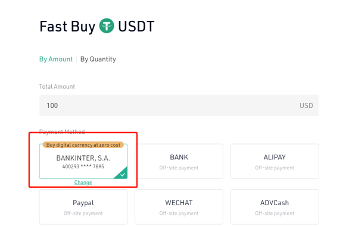Click the green Tether USDT logo icon
The width and height of the screenshot is (343, 226).
point(107,26)
